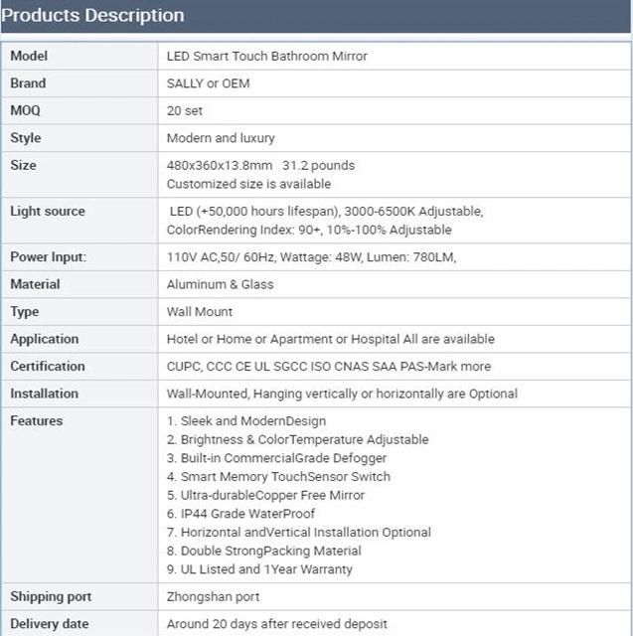Viewport: 633px width, 636px height.
Task: Select the Model label cell
Action: [79, 56]
